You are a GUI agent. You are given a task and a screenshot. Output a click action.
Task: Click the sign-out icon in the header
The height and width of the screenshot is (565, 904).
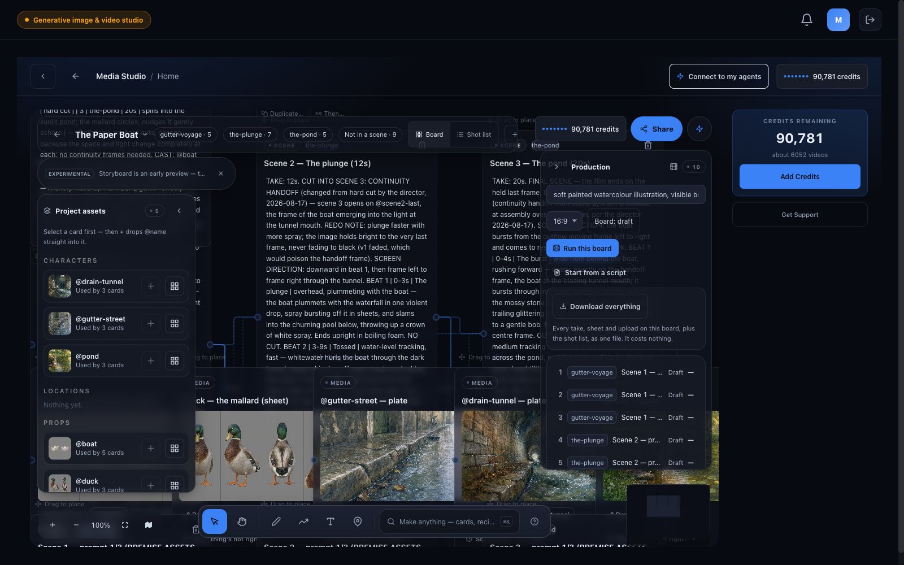tap(870, 20)
